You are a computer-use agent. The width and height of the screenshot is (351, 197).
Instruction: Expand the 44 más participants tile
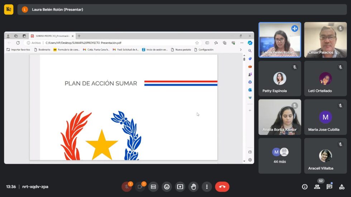279,156
